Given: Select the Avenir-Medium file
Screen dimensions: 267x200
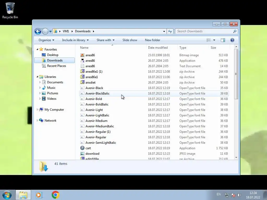Looking at the screenshot, I should (154, 121).
